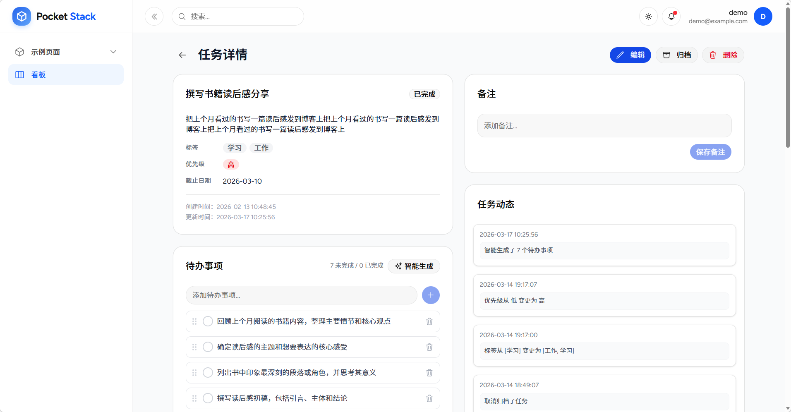This screenshot has width=791, height=412.
Task: Click the 删除 delete button
Action: pos(722,55)
